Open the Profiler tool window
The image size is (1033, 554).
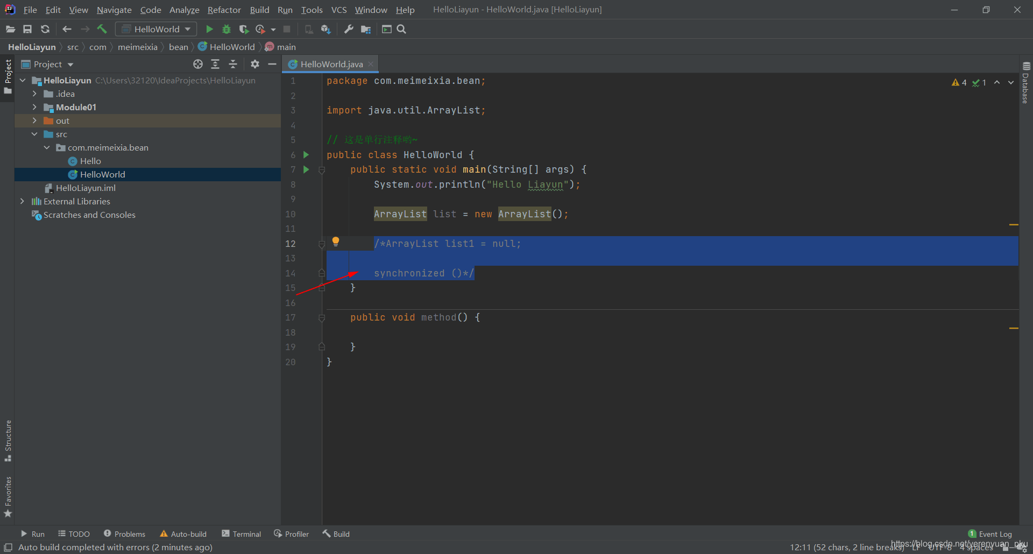[291, 534]
